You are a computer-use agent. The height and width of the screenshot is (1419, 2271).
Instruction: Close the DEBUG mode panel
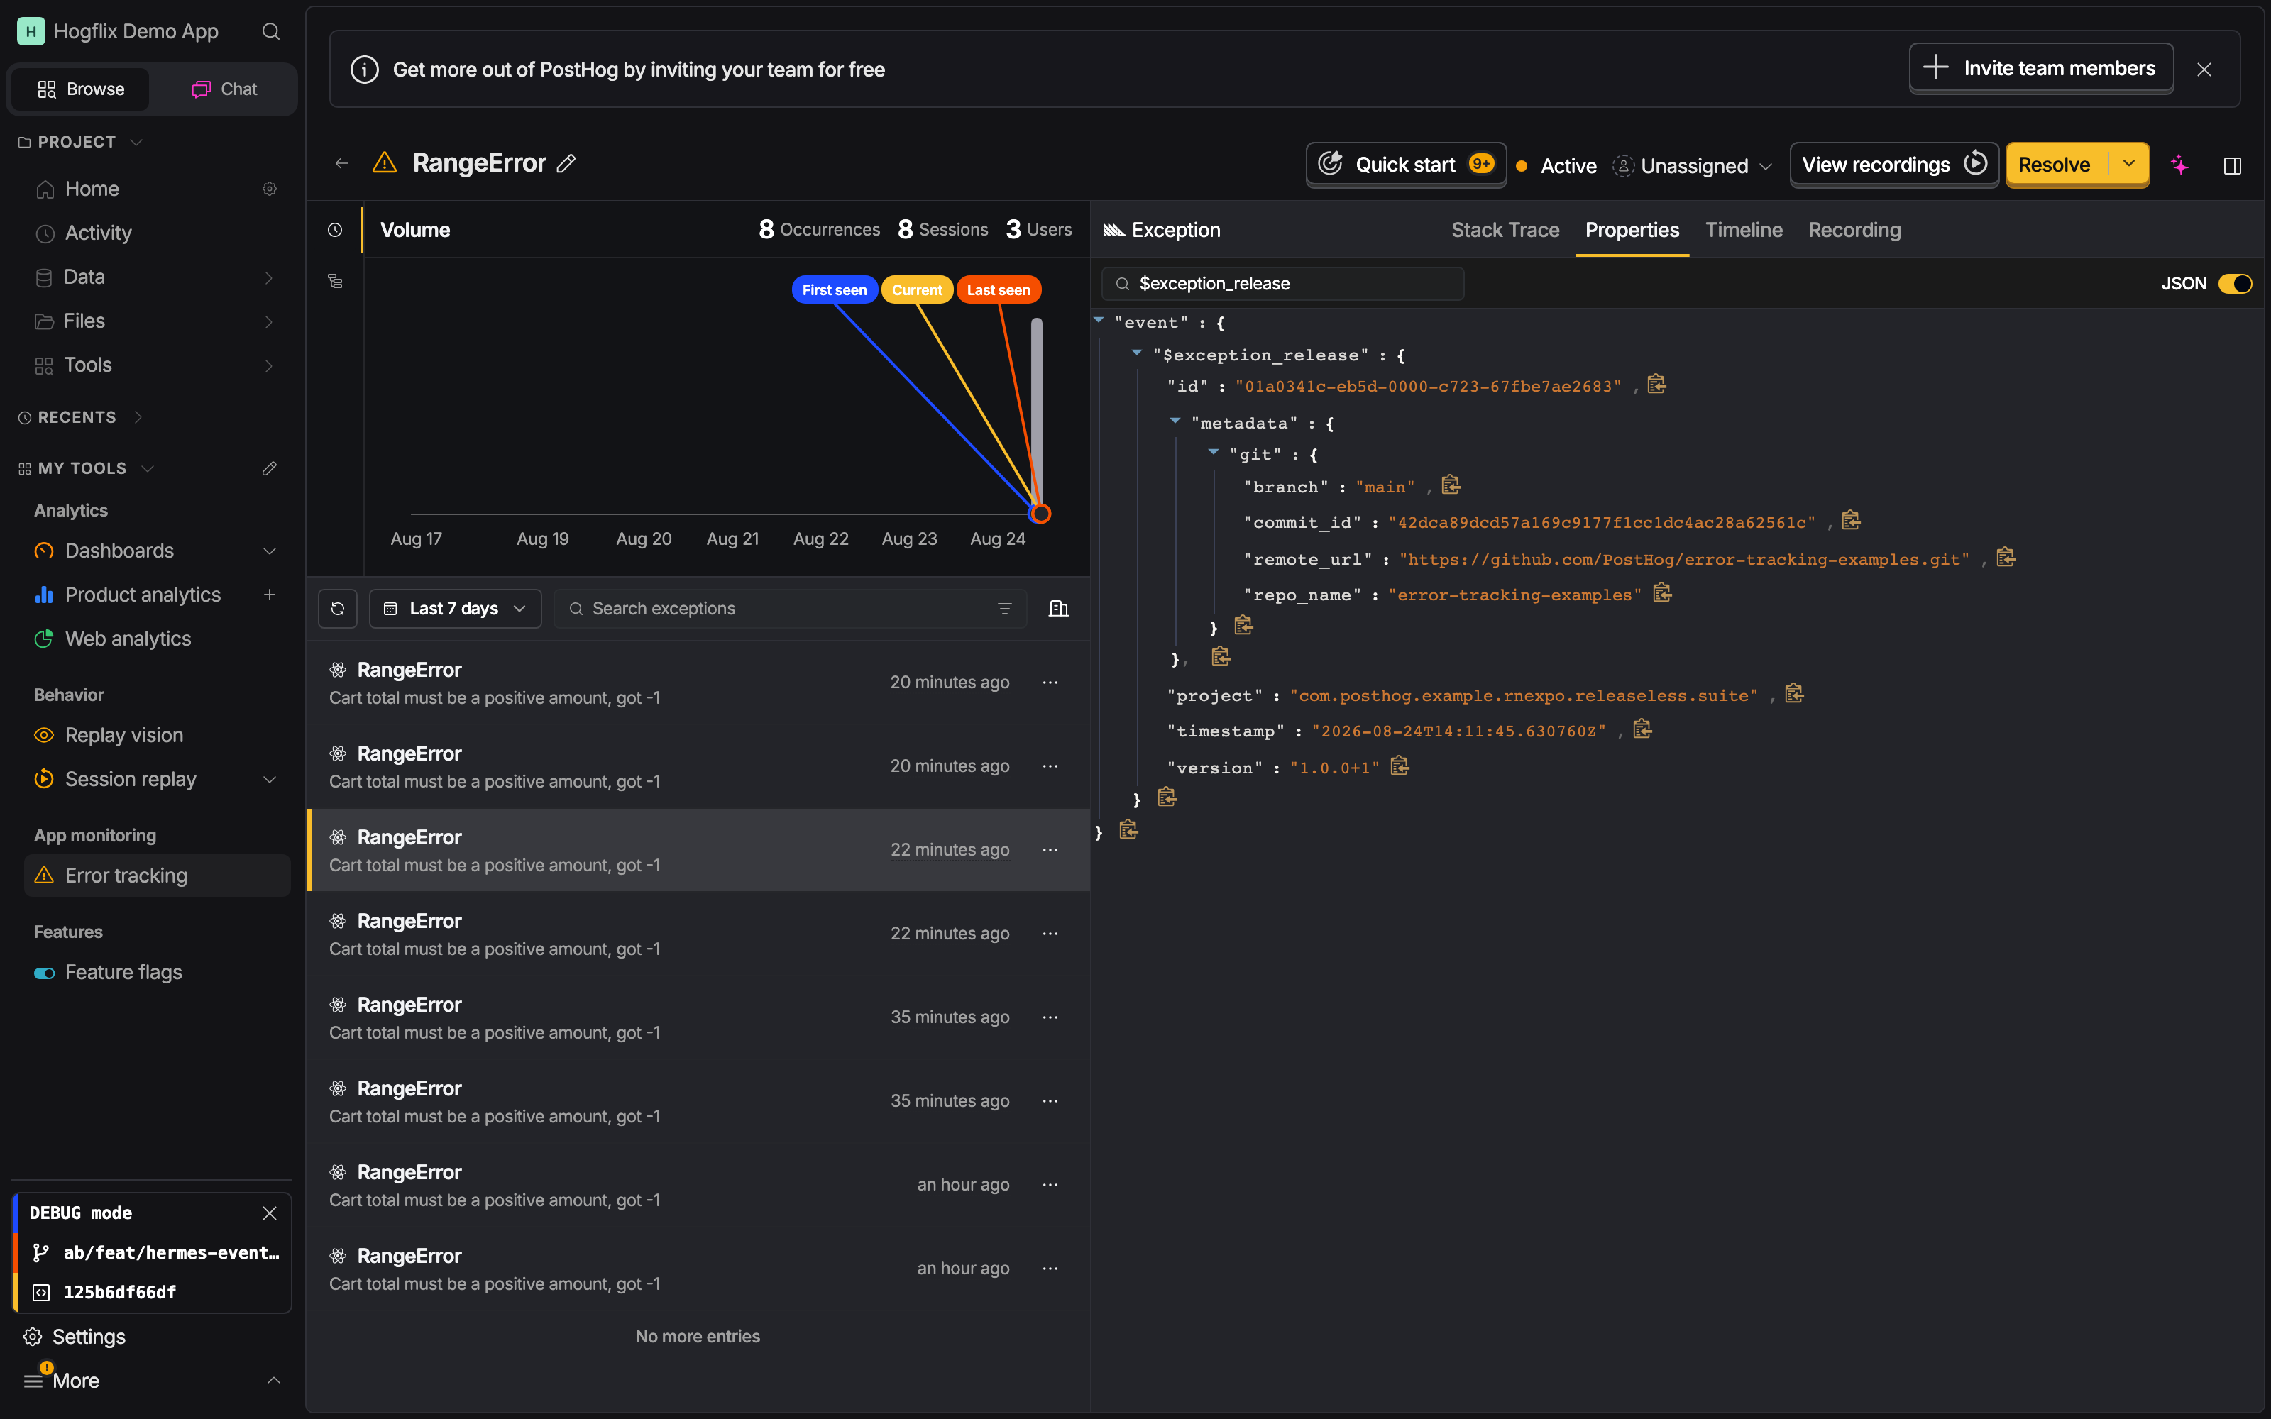point(270,1213)
